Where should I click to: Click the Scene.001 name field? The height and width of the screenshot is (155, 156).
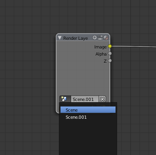point(85,99)
